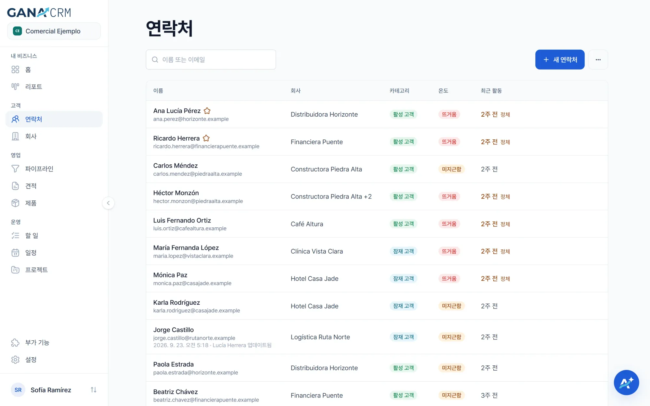Click the SR user avatar
This screenshot has height=406, width=650.
click(18, 390)
